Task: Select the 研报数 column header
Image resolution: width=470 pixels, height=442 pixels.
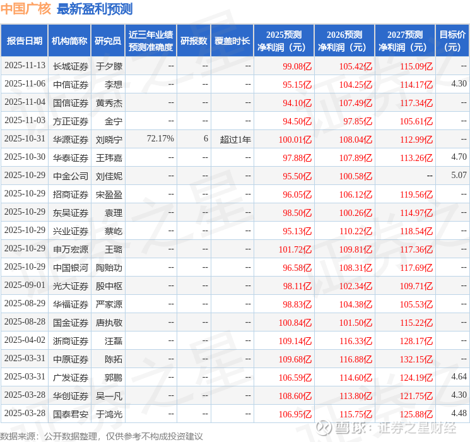Action: (194, 41)
